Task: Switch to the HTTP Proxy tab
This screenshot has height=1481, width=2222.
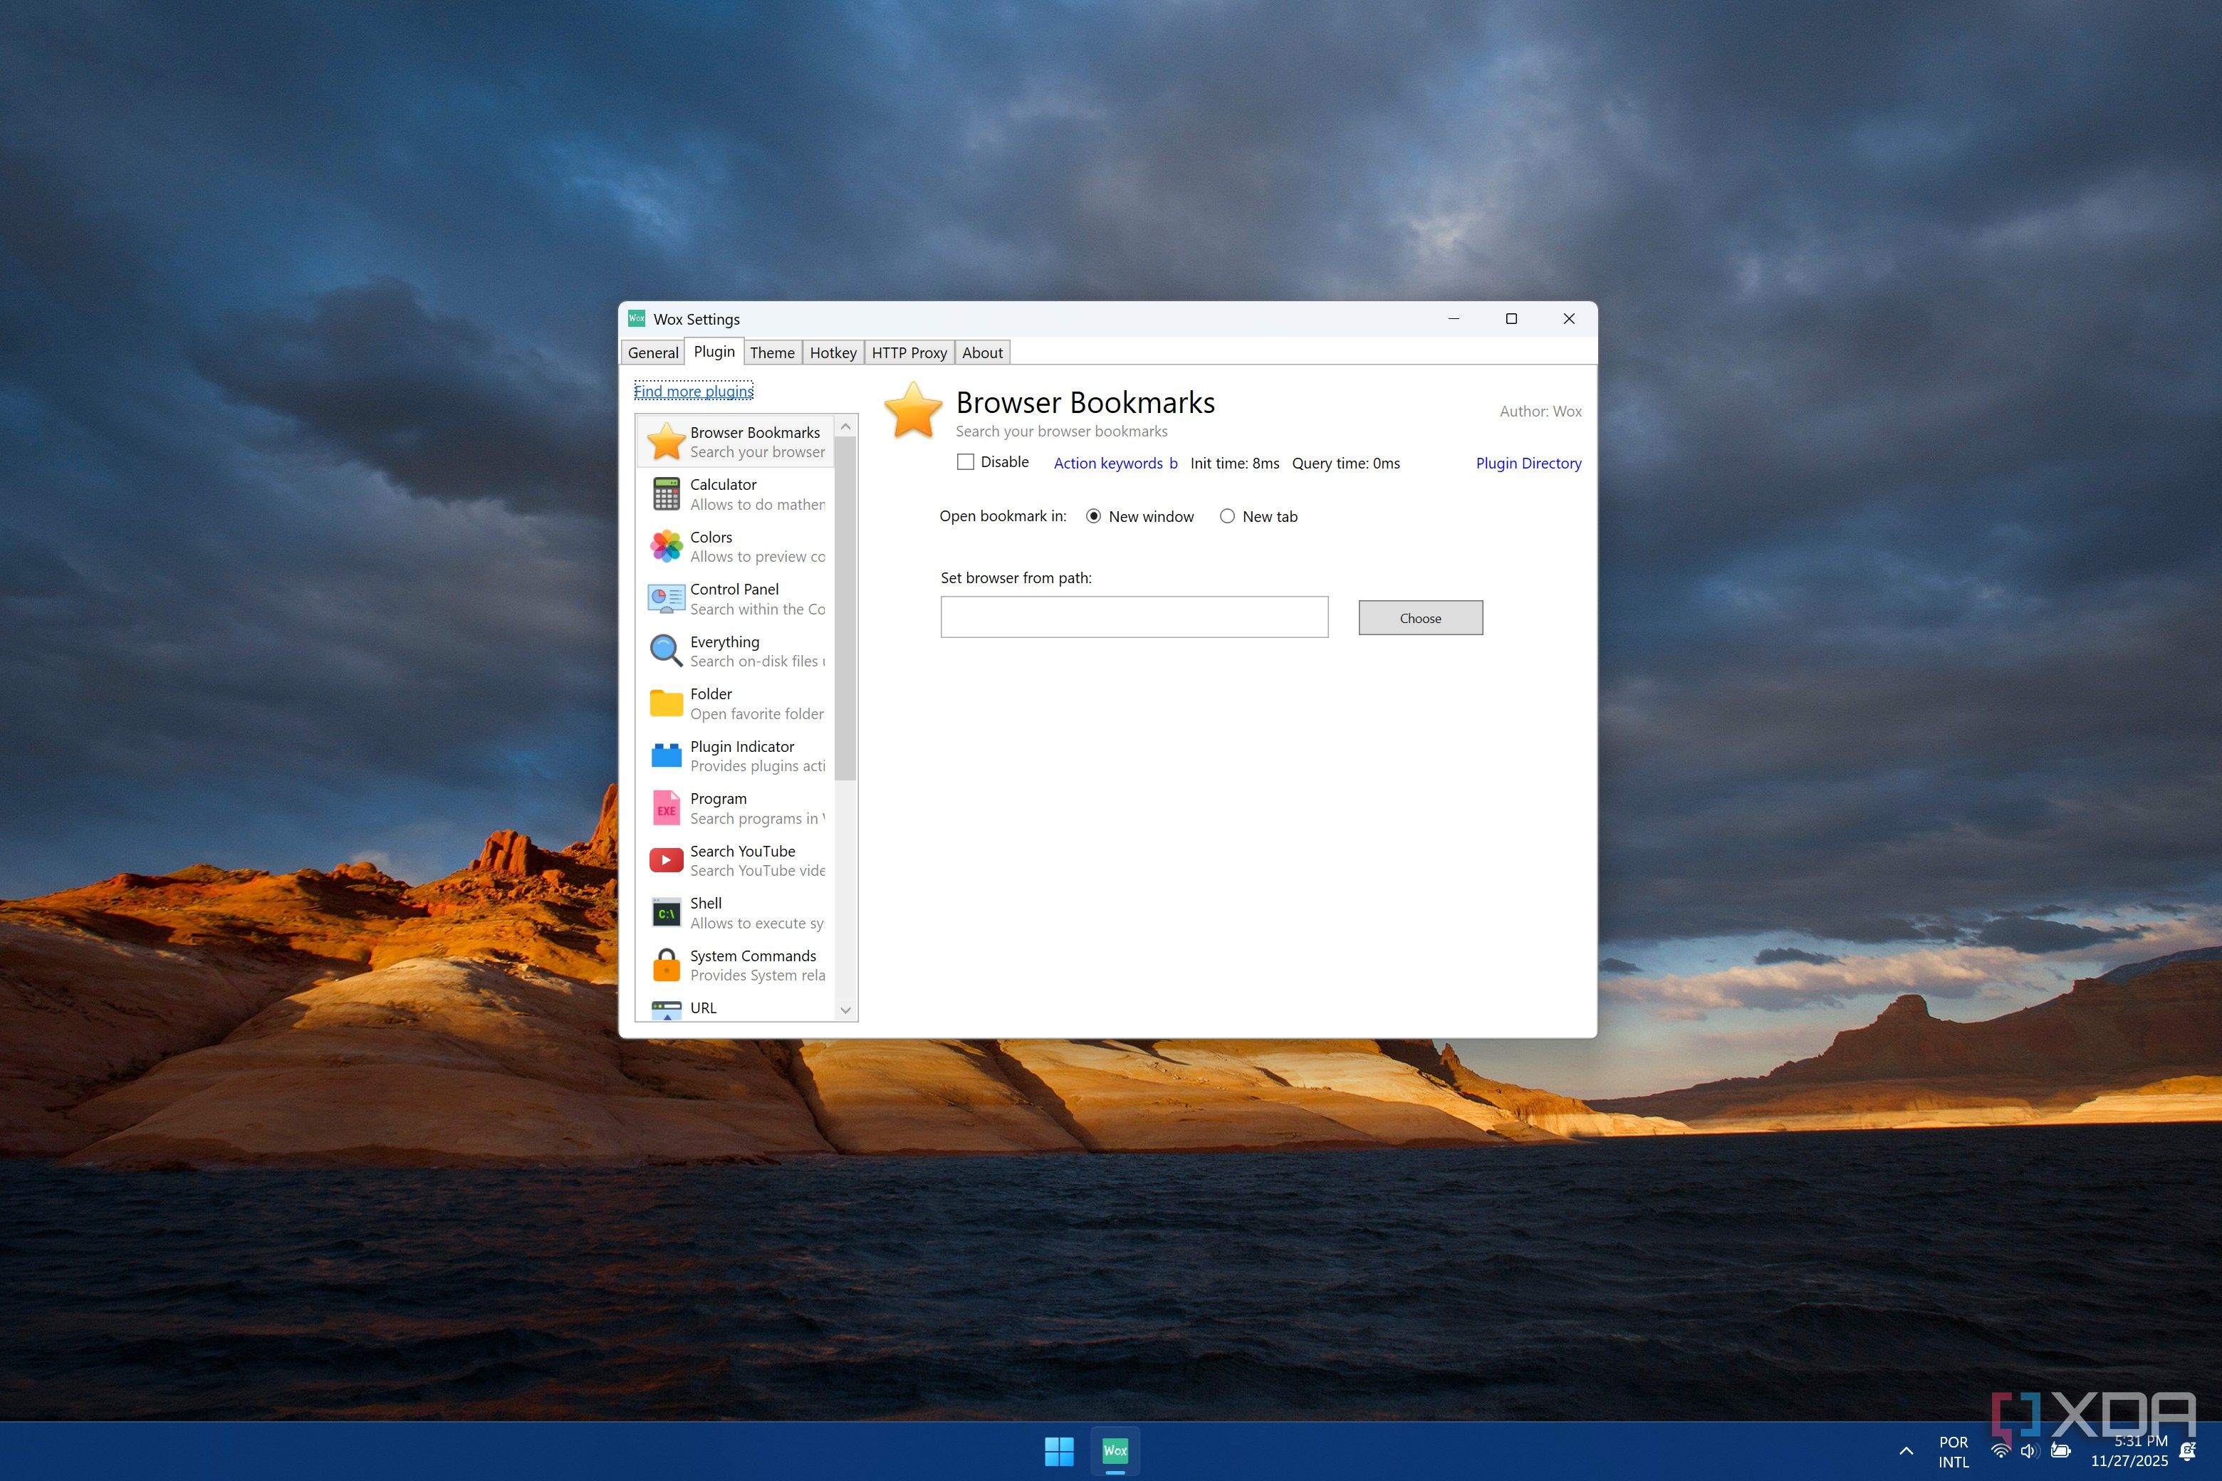Action: point(909,352)
